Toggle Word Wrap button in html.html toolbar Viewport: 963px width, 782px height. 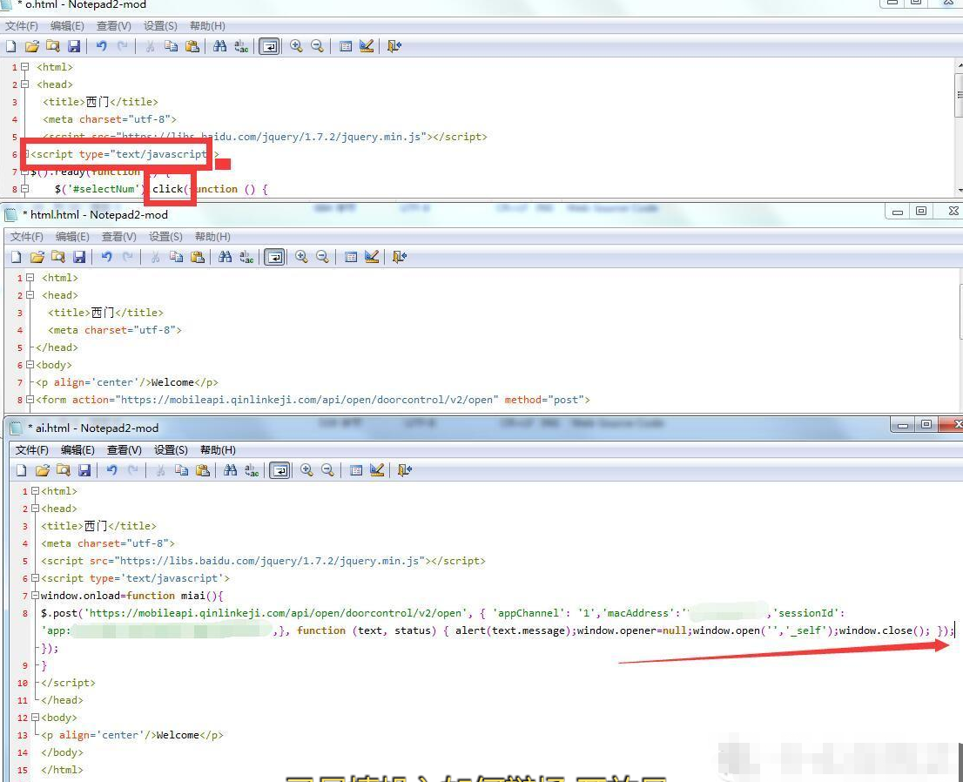(x=274, y=257)
